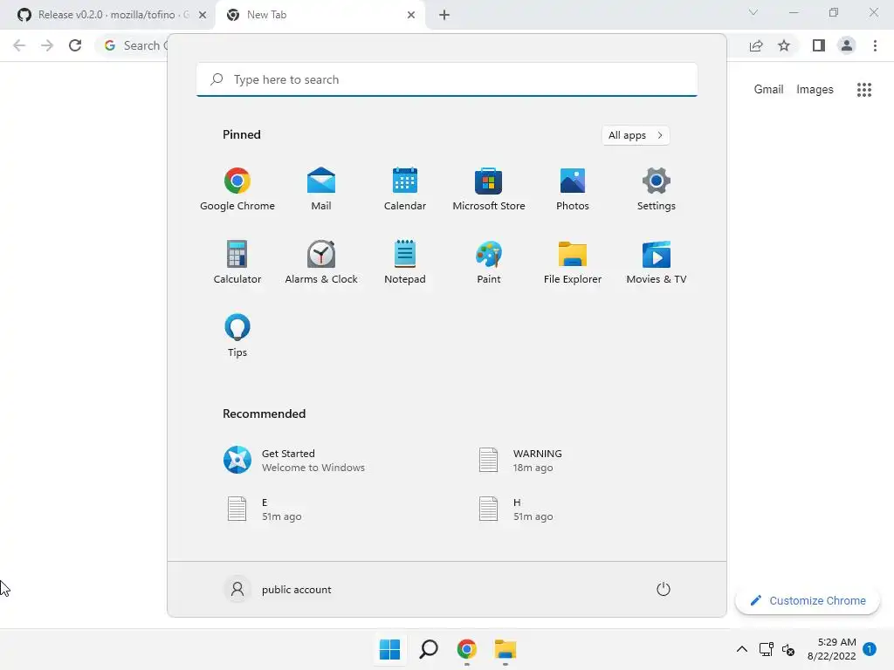Open the Gmail link
The image size is (894, 670).
[x=768, y=90]
